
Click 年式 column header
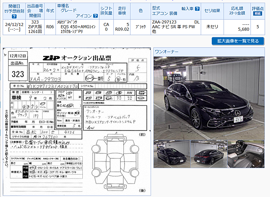pos(50,11)
